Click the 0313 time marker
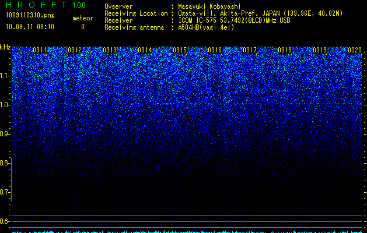The image size is (367, 233). click(110, 50)
